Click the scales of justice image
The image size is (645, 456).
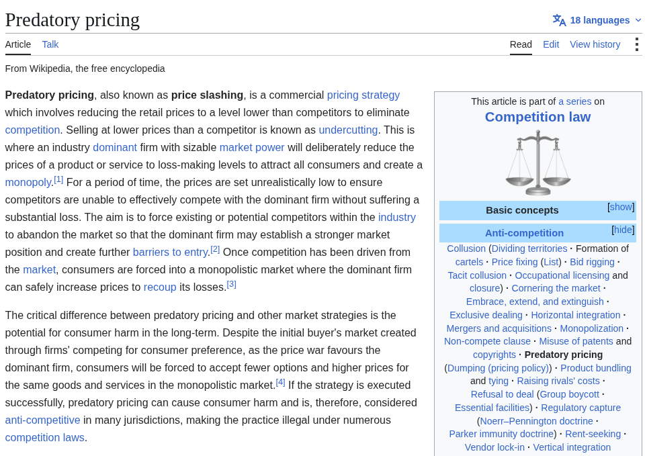click(x=537, y=163)
